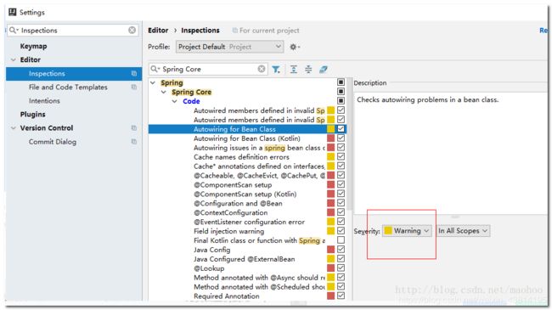Open File and Code Templates settings
The width and height of the screenshot is (552, 310).
pos(68,87)
